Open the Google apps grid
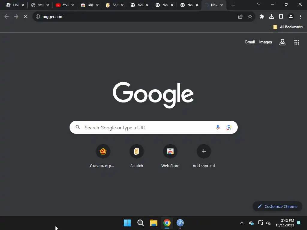The width and height of the screenshot is (307, 230). point(297,42)
